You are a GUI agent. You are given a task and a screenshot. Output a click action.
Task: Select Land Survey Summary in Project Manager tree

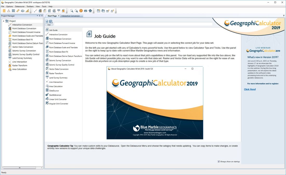point(22,58)
